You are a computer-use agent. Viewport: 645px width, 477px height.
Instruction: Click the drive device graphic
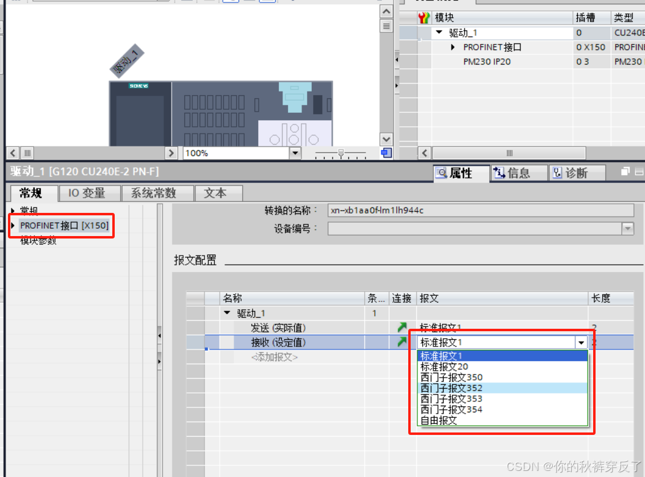220,113
